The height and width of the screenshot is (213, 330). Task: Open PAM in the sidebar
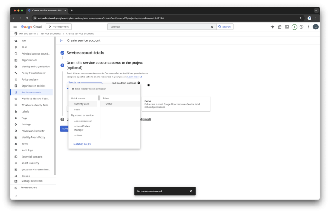[32, 47]
